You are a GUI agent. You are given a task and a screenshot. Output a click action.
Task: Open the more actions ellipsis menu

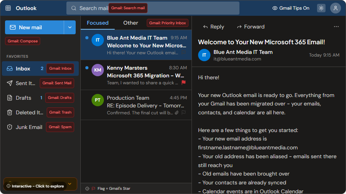pyautogui.click(x=336, y=27)
